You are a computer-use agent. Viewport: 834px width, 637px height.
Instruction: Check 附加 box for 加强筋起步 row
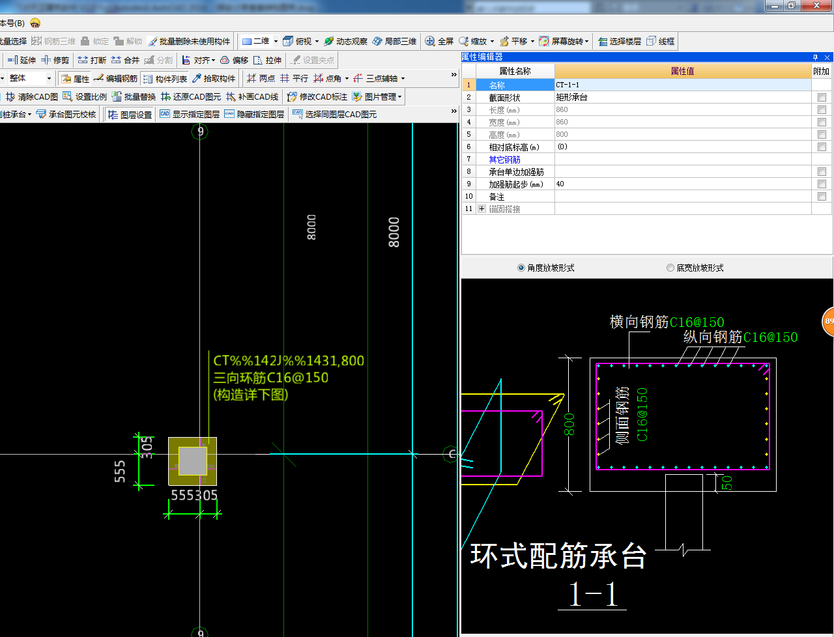(x=822, y=184)
